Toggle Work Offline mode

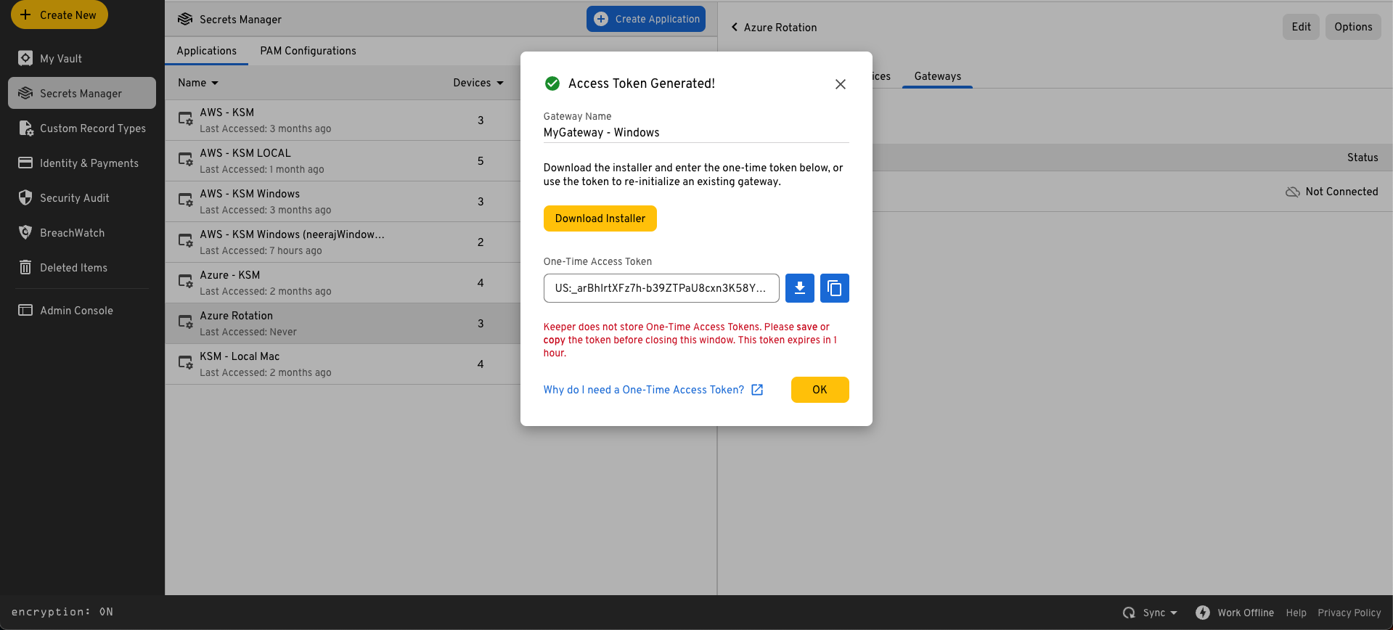pyautogui.click(x=1235, y=613)
